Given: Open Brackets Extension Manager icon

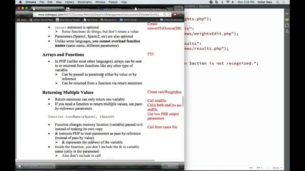Looking at the screenshot, I should tap(287, 19).
